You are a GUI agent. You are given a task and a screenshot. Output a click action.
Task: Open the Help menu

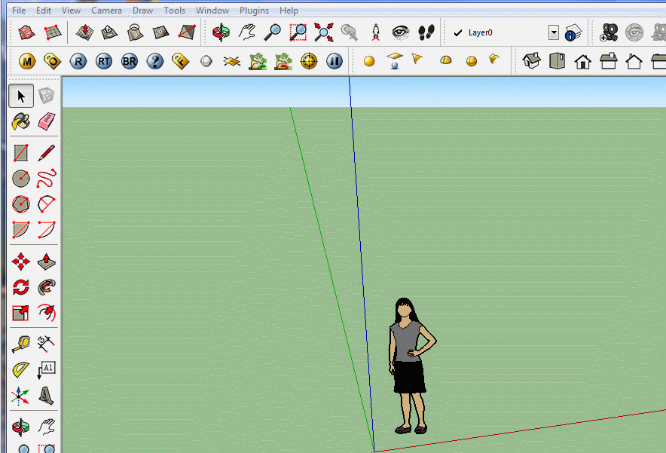click(x=289, y=11)
